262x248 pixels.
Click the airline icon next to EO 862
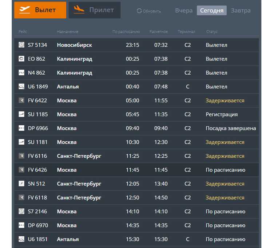[21, 59]
